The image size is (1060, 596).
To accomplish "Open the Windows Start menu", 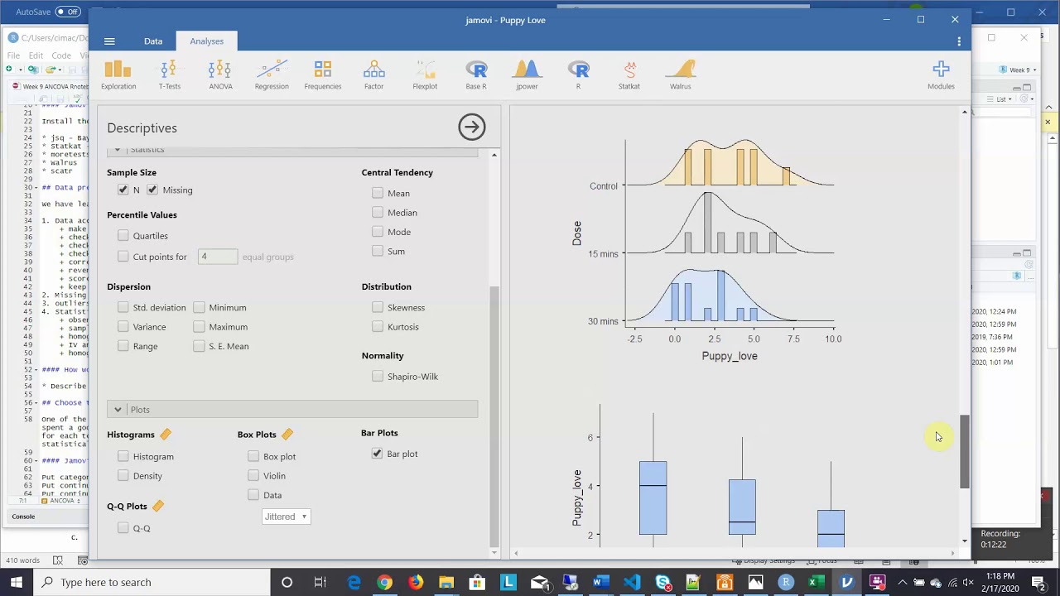I will pyautogui.click(x=16, y=582).
